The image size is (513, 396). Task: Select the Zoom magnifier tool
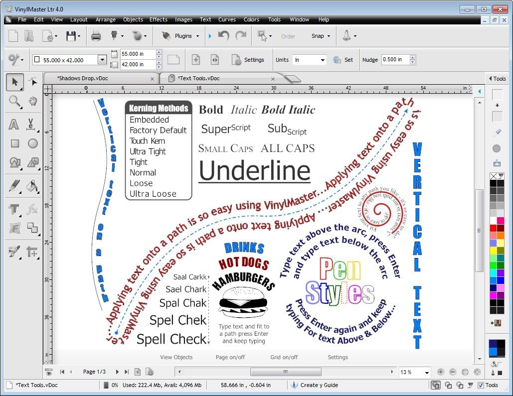[x=15, y=102]
